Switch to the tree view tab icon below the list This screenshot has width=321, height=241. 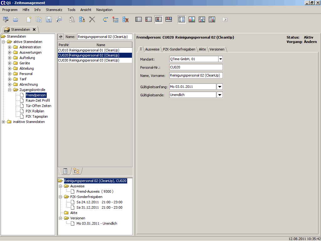76,171
